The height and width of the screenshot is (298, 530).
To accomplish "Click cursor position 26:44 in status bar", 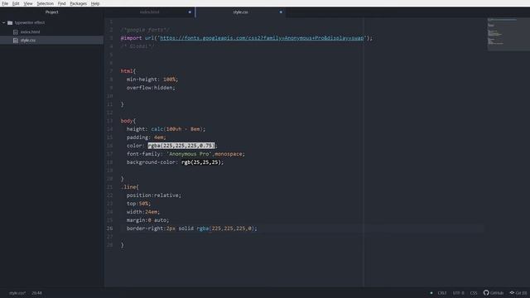I will tap(36, 293).
